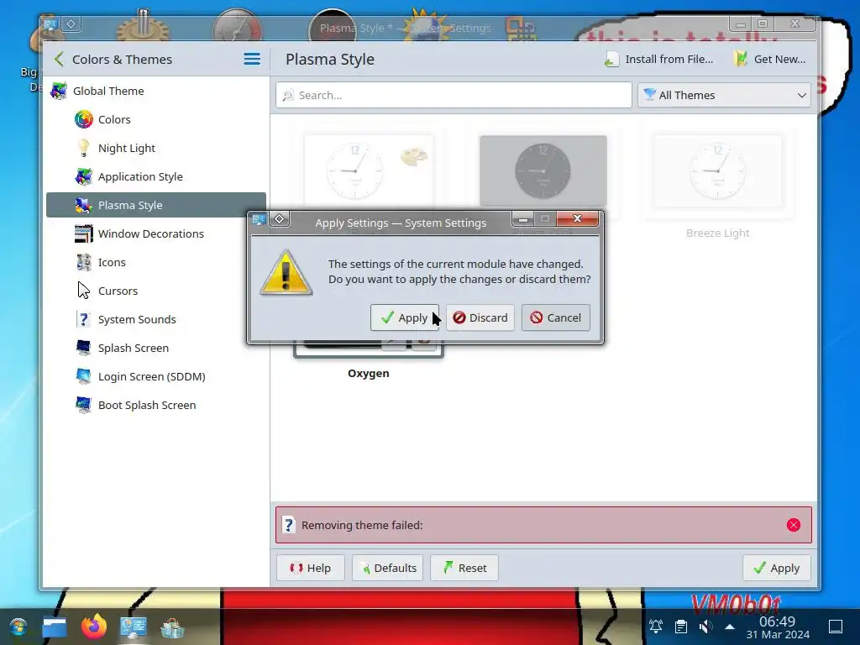Click the dialog keep-above diamond icon

click(279, 219)
